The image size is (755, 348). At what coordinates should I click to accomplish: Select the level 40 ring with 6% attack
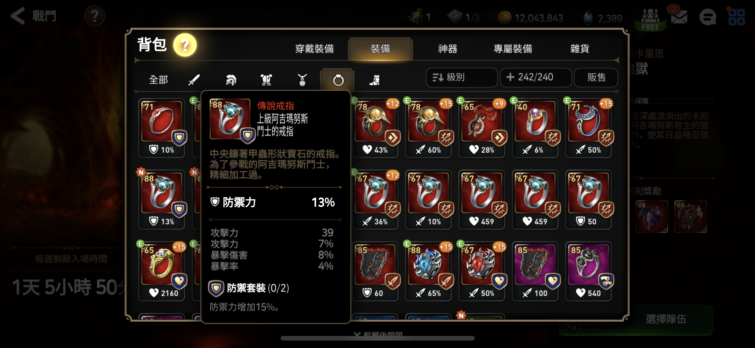[535, 128]
